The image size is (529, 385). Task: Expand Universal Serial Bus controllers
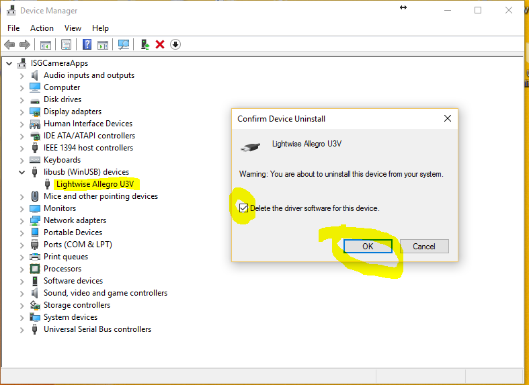(22, 329)
